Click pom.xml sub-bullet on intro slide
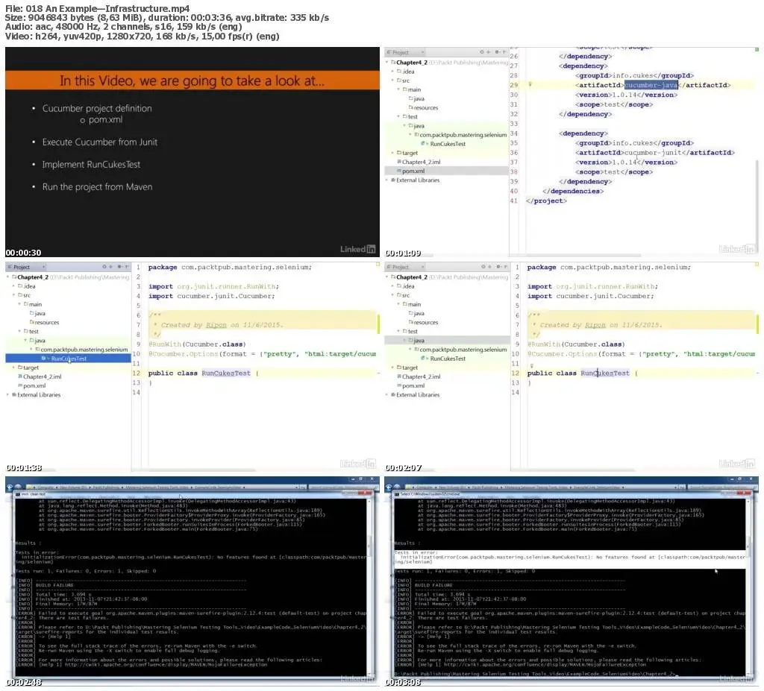764x691 pixels. pos(105,120)
